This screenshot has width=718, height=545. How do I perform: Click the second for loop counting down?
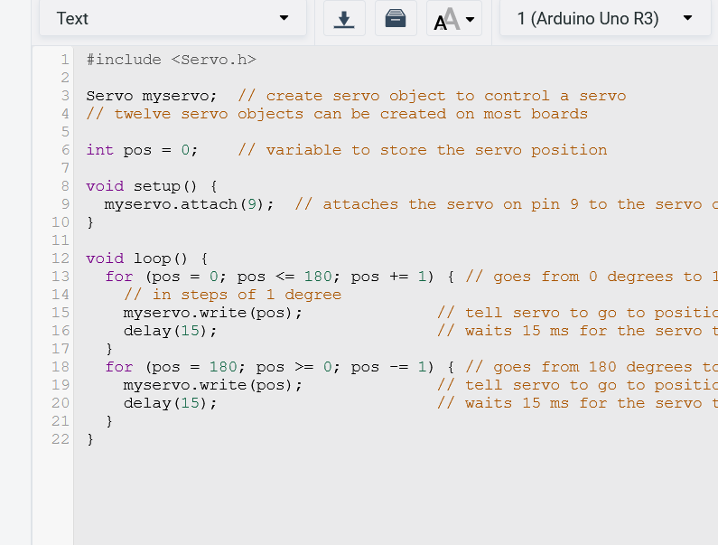coord(279,367)
